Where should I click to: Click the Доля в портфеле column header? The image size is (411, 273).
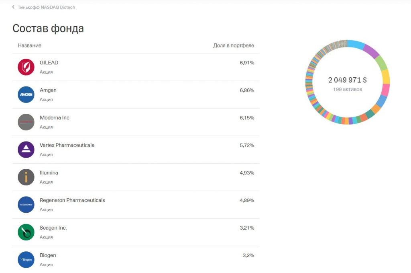(x=234, y=45)
